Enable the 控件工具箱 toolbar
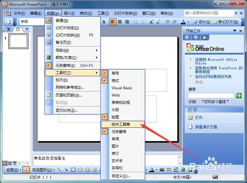Screen dimensions: 247x183 (x=123, y=124)
